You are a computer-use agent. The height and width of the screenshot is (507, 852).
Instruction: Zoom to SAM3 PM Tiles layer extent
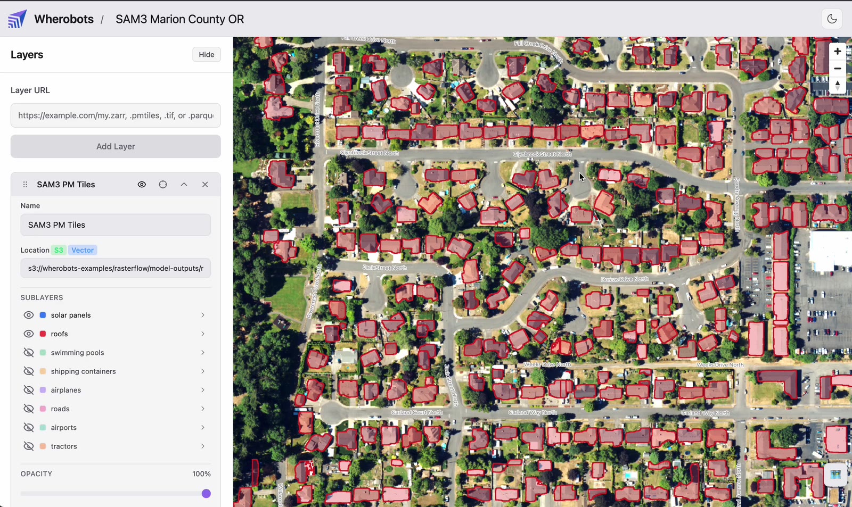pos(163,185)
